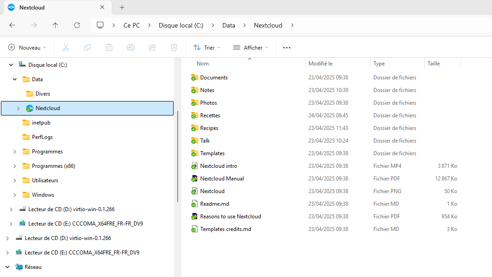Viewport: 492px width, 277px height.
Task: Navigate back with the back arrow
Action: [x=12, y=25]
